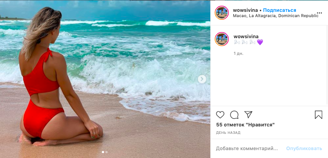Post comment with Опубликовать button
This screenshot has height=158, width=328.
(304, 149)
